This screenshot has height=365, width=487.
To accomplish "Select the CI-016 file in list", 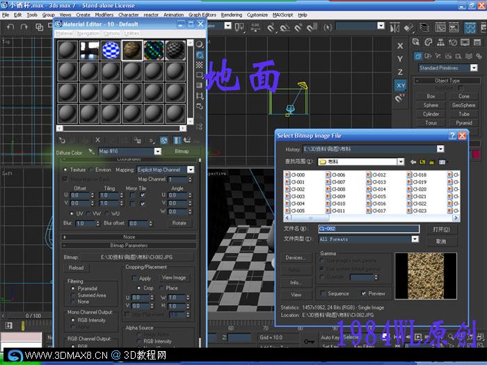I will click(376, 204).
